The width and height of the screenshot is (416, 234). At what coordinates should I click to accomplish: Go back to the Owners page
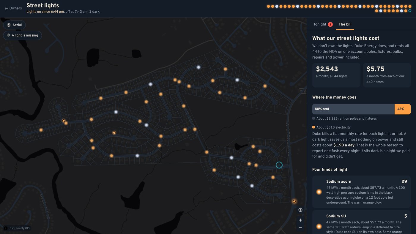(13, 8)
